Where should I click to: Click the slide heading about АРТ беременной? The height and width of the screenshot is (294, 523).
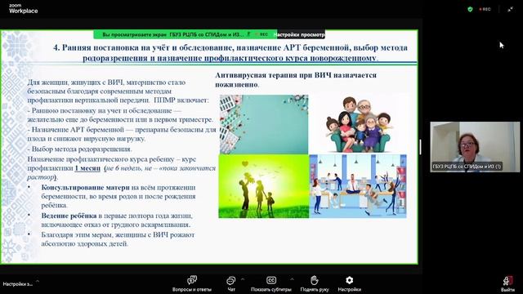(230, 52)
